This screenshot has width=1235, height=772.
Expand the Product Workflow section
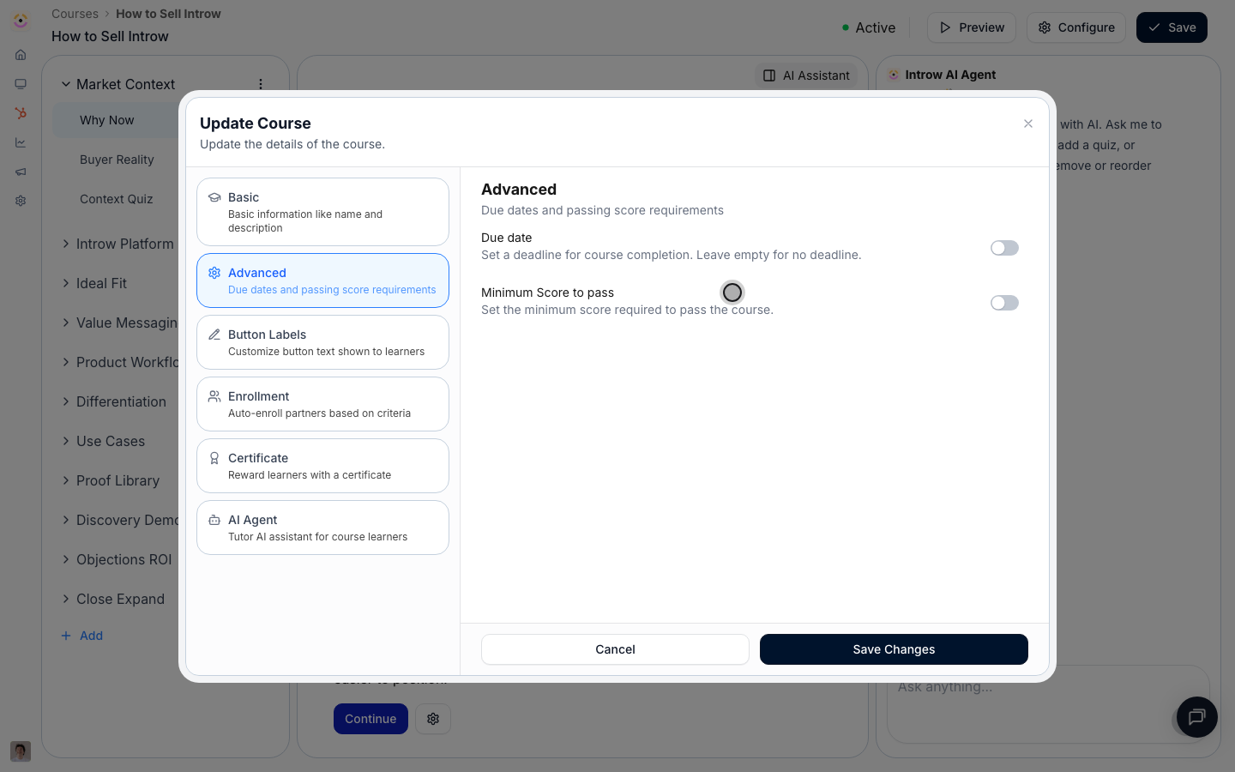66,362
